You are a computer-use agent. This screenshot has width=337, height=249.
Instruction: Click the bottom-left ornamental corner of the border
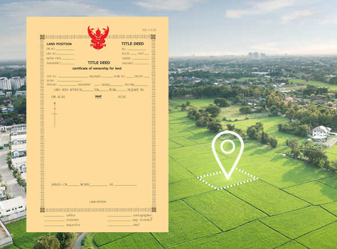42,210
